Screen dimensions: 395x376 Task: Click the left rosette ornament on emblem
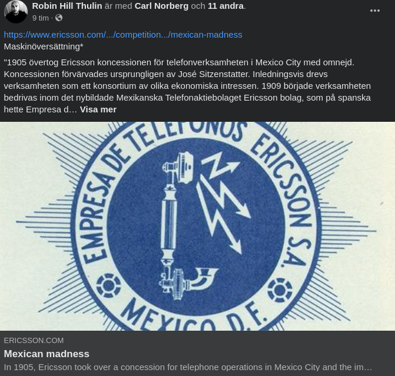tap(108, 285)
